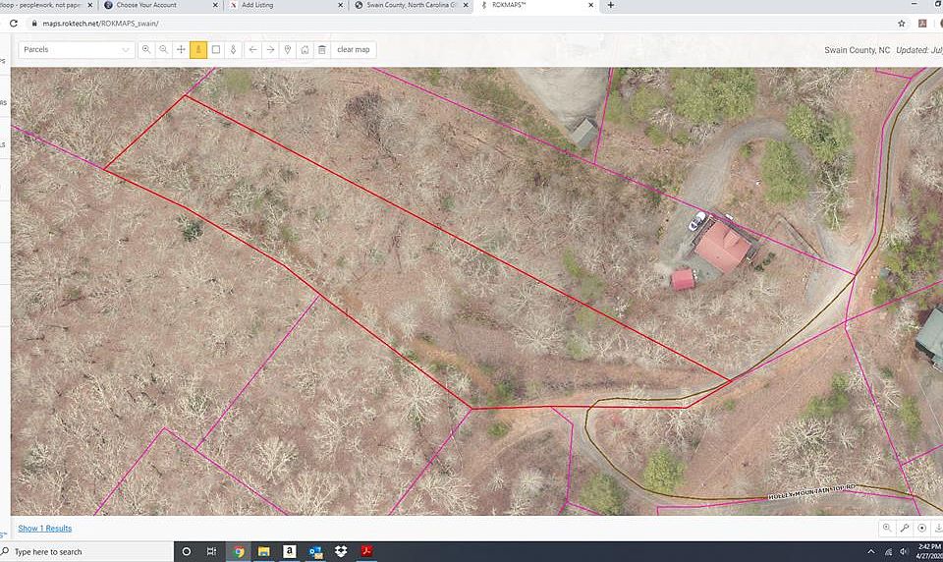943x562 pixels.
Task: Switch to the Choose Your Account tab
Action: (x=160, y=5)
